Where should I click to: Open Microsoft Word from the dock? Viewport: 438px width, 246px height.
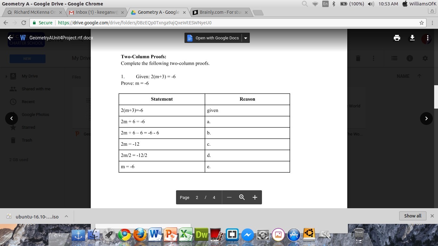[x=155, y=234]
